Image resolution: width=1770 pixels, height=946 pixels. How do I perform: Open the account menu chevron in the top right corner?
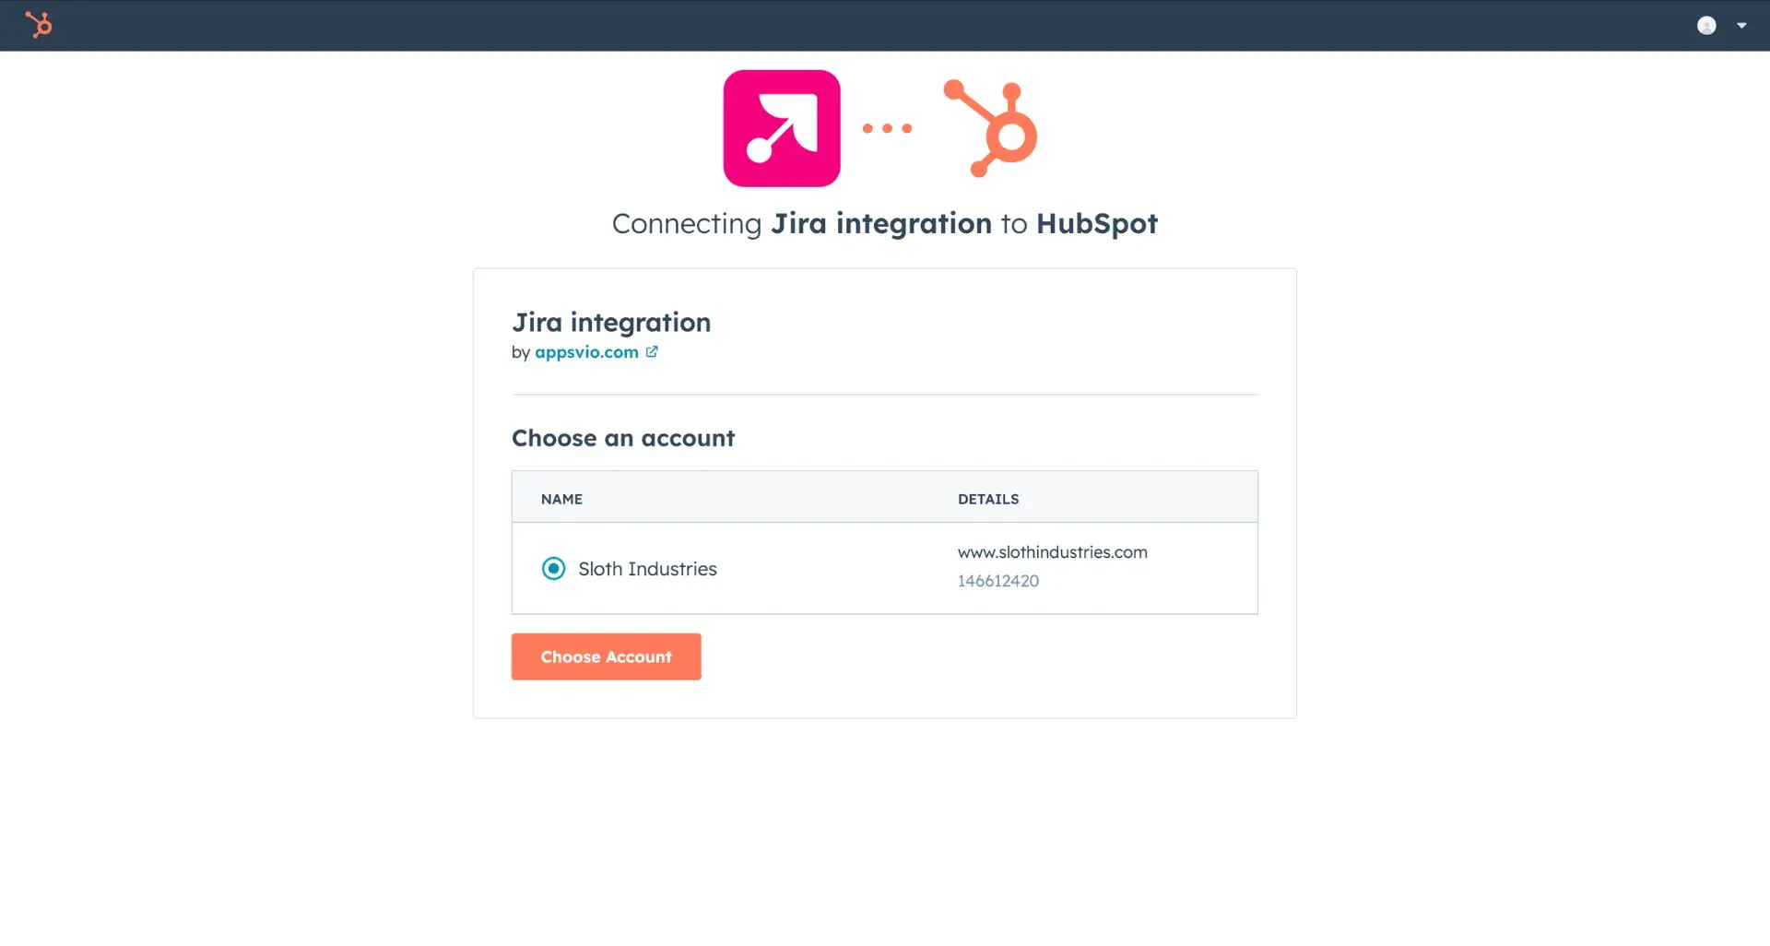(x=1742, y=25)
